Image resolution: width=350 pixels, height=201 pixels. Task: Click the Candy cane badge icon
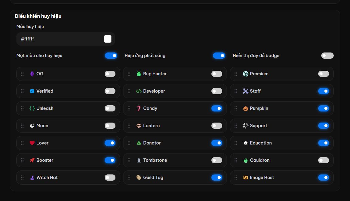(139, 108)
